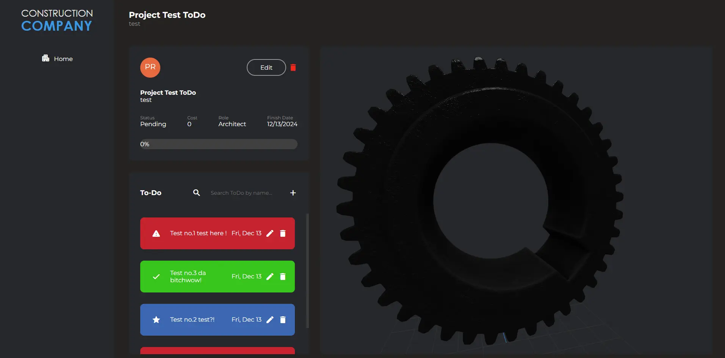Delete the blue 'Test no.2 test?!' todo
This screenshot has width=725, height=358.
click(x=283, y=320)
